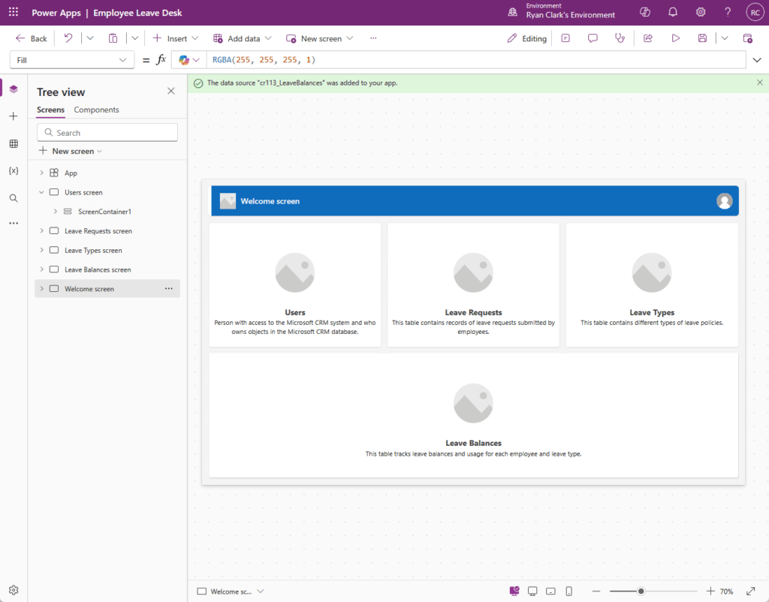The width and height of the screenshot is (769, 602).
Task: Open the Data table icon in the sidebar
Action: pyautogui.click(x=14, y=143)
